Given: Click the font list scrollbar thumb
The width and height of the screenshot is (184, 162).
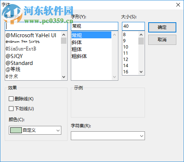Looking at the screenshot, I should [x=64, y=40].
